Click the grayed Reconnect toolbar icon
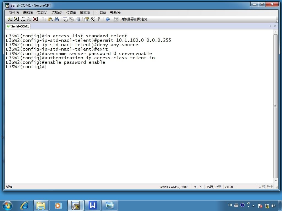The width and height of the screenshot is (282, 211). (29, 19)
